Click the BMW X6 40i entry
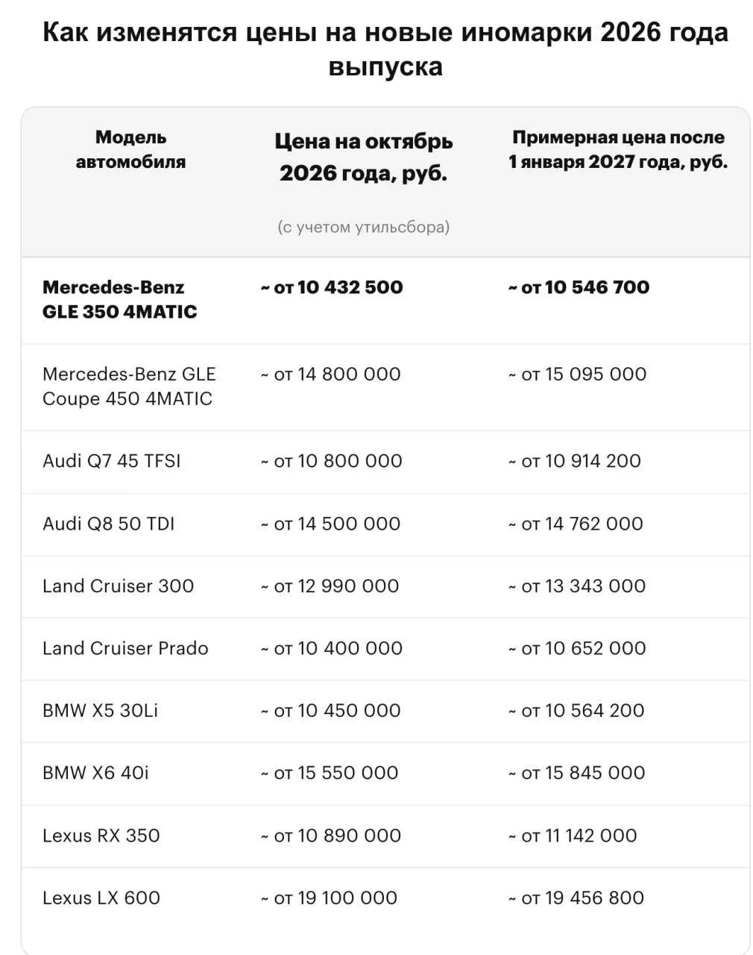The width and height of the screenshot is (753, 955). pos(95,773)
